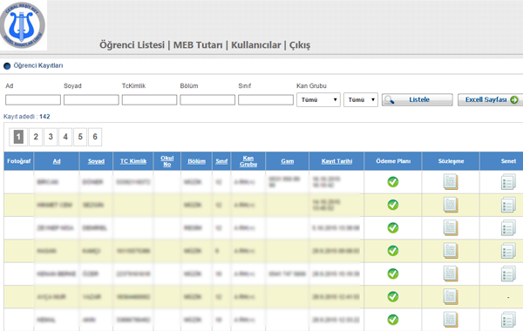Sort table by Gsm column header

pos(287,161)
